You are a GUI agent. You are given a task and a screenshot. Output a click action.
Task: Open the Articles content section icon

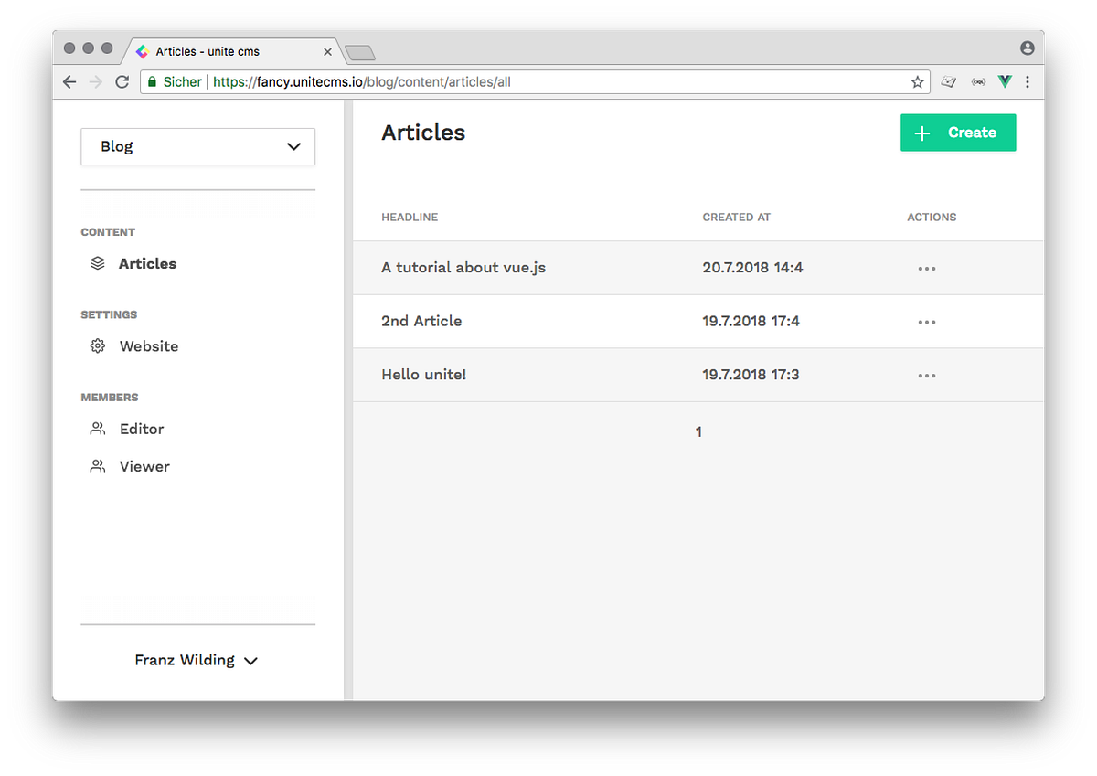pyautogui.click(x=97, y=263)
